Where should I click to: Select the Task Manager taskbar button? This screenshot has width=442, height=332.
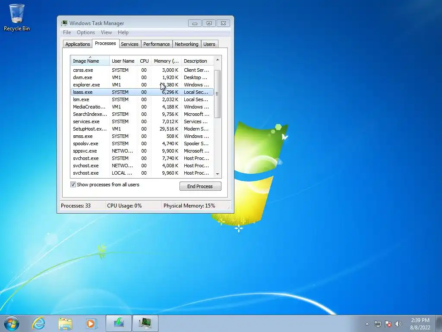pos(145,323)
